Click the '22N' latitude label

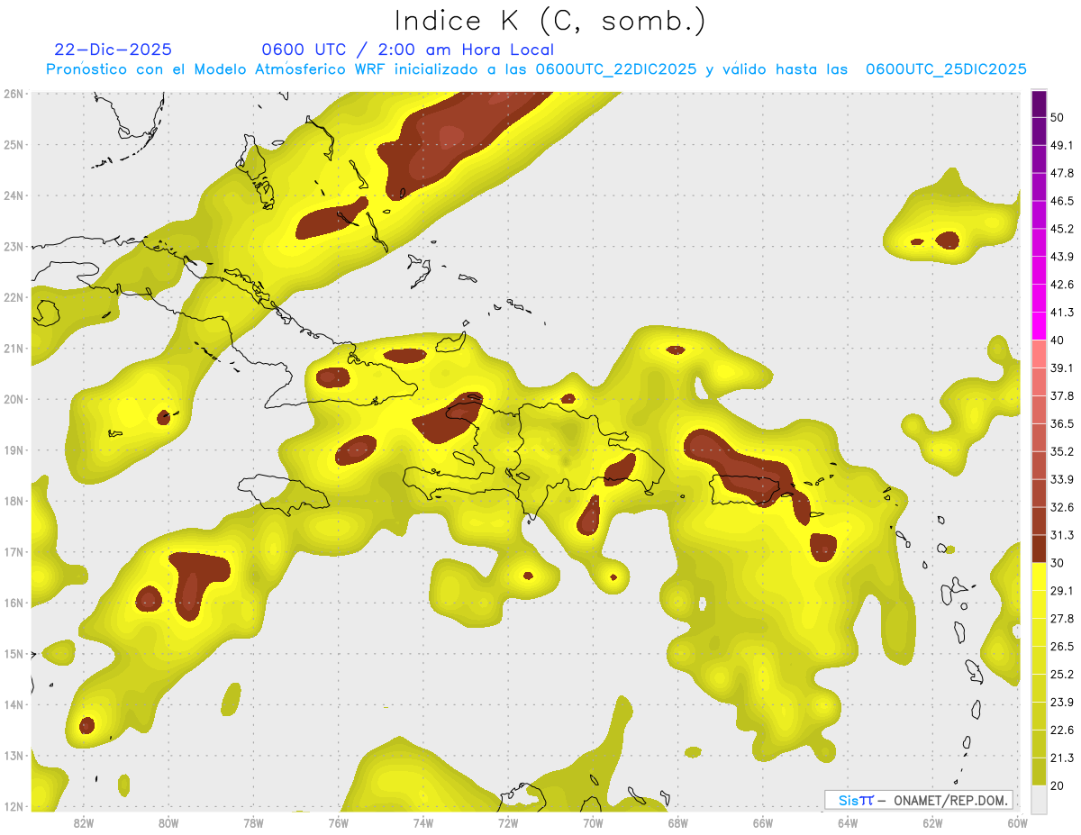[x=14, y=297]
